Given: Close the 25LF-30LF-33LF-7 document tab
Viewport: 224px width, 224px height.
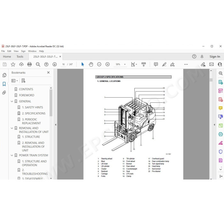Looking at the screenshot, I should coord(60,57).
